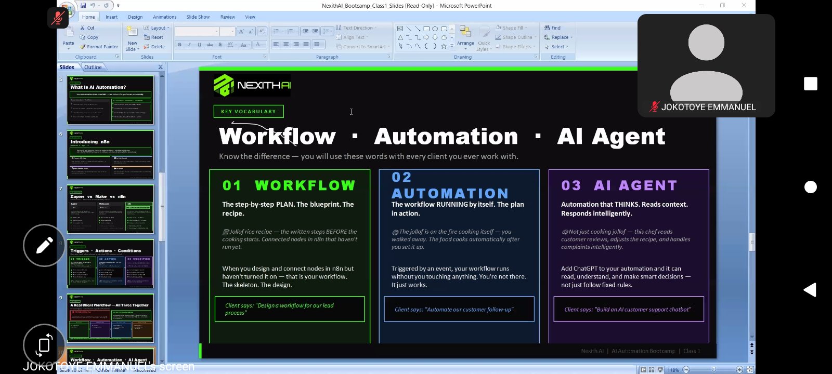Toggle Underline formatting
832x374 pixels.
click(x=199, y=45)
